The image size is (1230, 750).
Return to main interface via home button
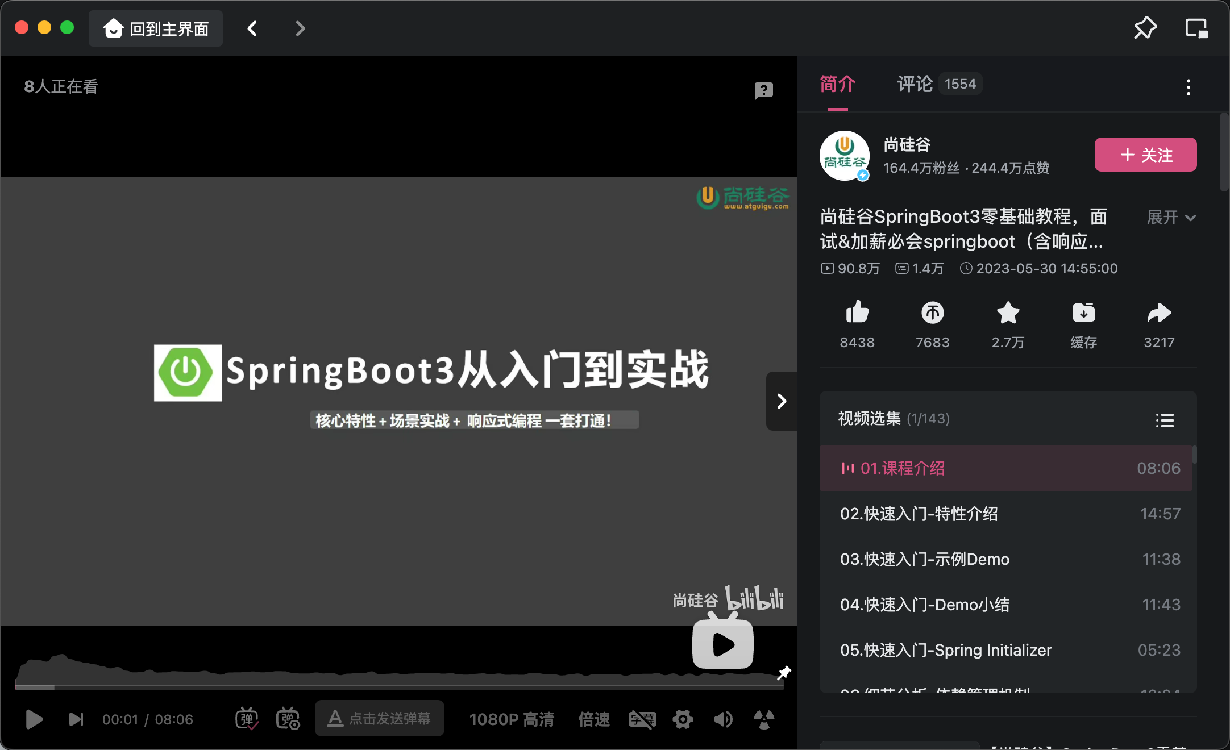(156, 28)
